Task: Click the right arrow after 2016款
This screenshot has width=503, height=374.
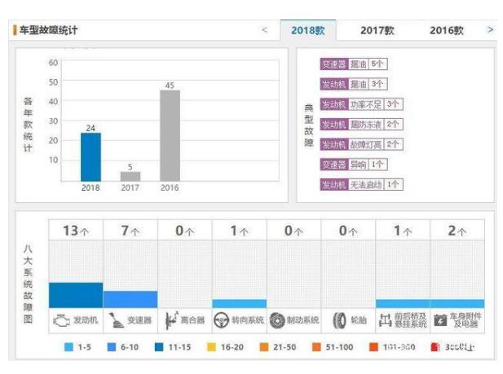Action: 491,30
